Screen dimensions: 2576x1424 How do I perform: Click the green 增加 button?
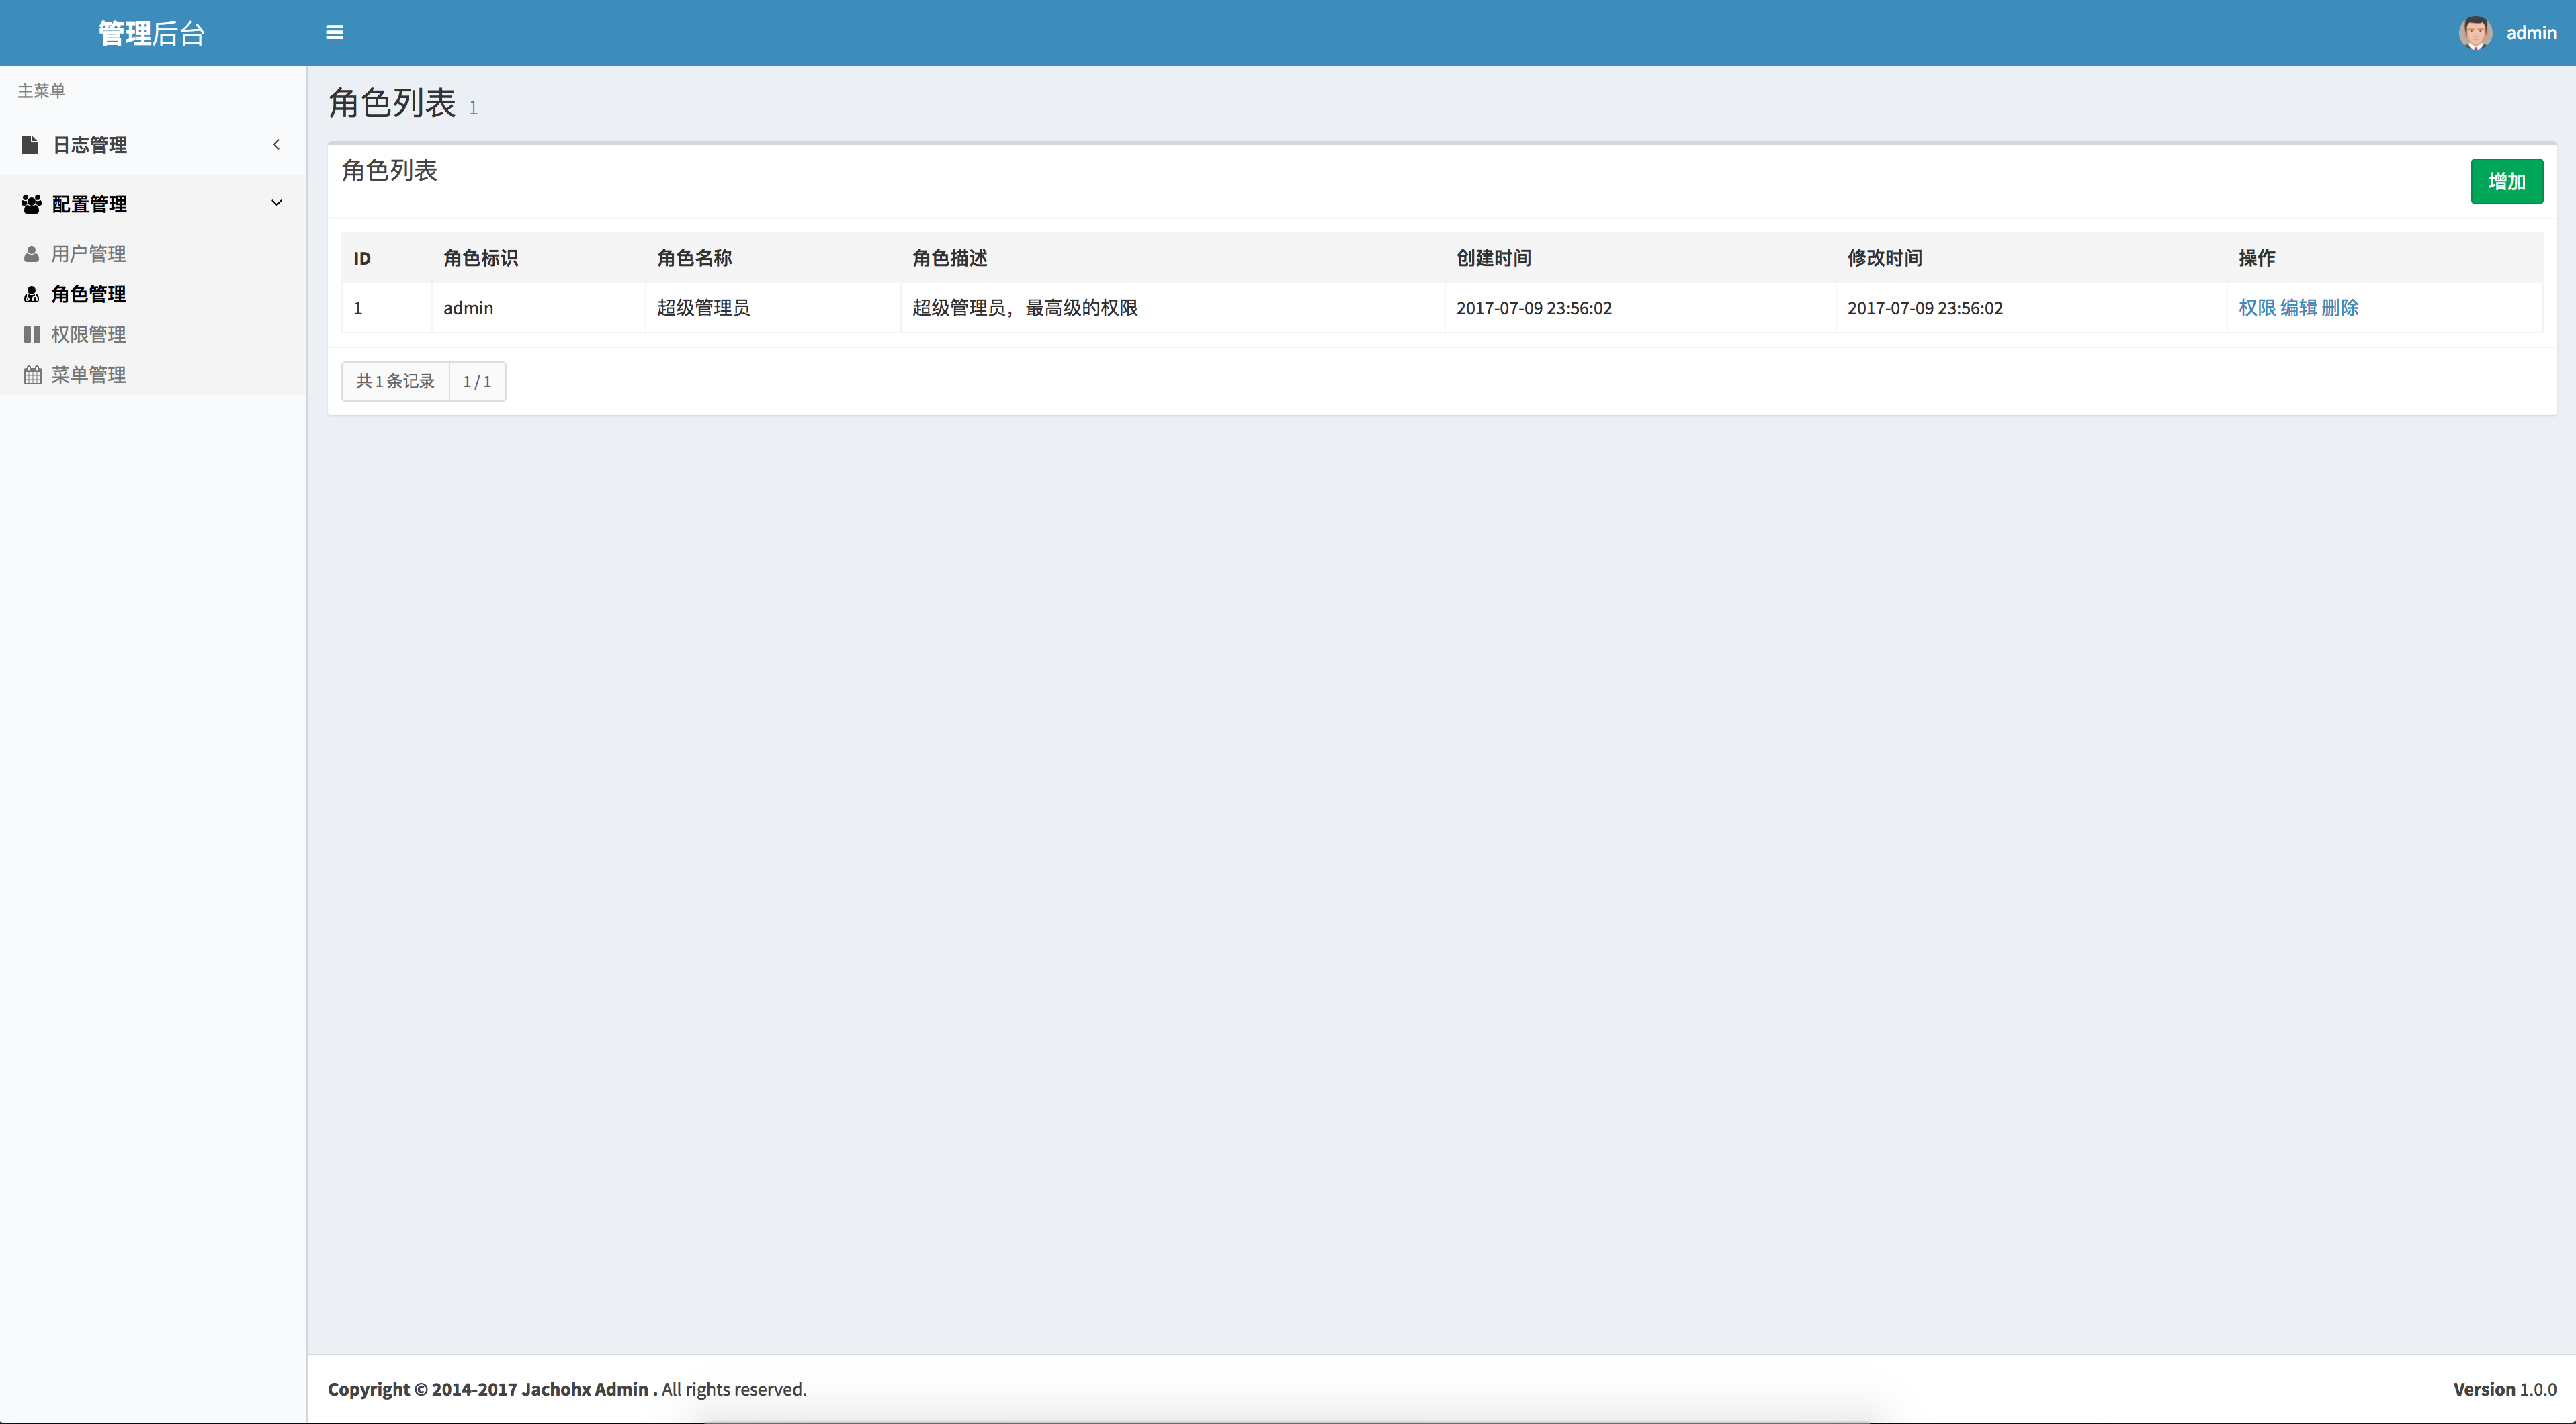pos(2506,181)
